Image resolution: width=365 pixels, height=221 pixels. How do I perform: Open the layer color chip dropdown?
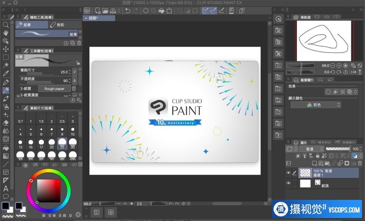click(357, 156)
